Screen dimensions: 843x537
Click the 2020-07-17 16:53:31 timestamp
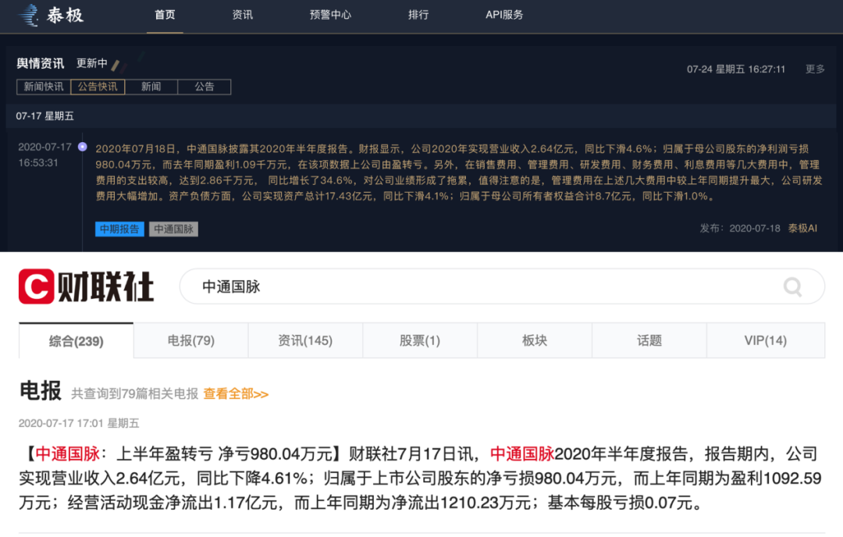point(45,155)
